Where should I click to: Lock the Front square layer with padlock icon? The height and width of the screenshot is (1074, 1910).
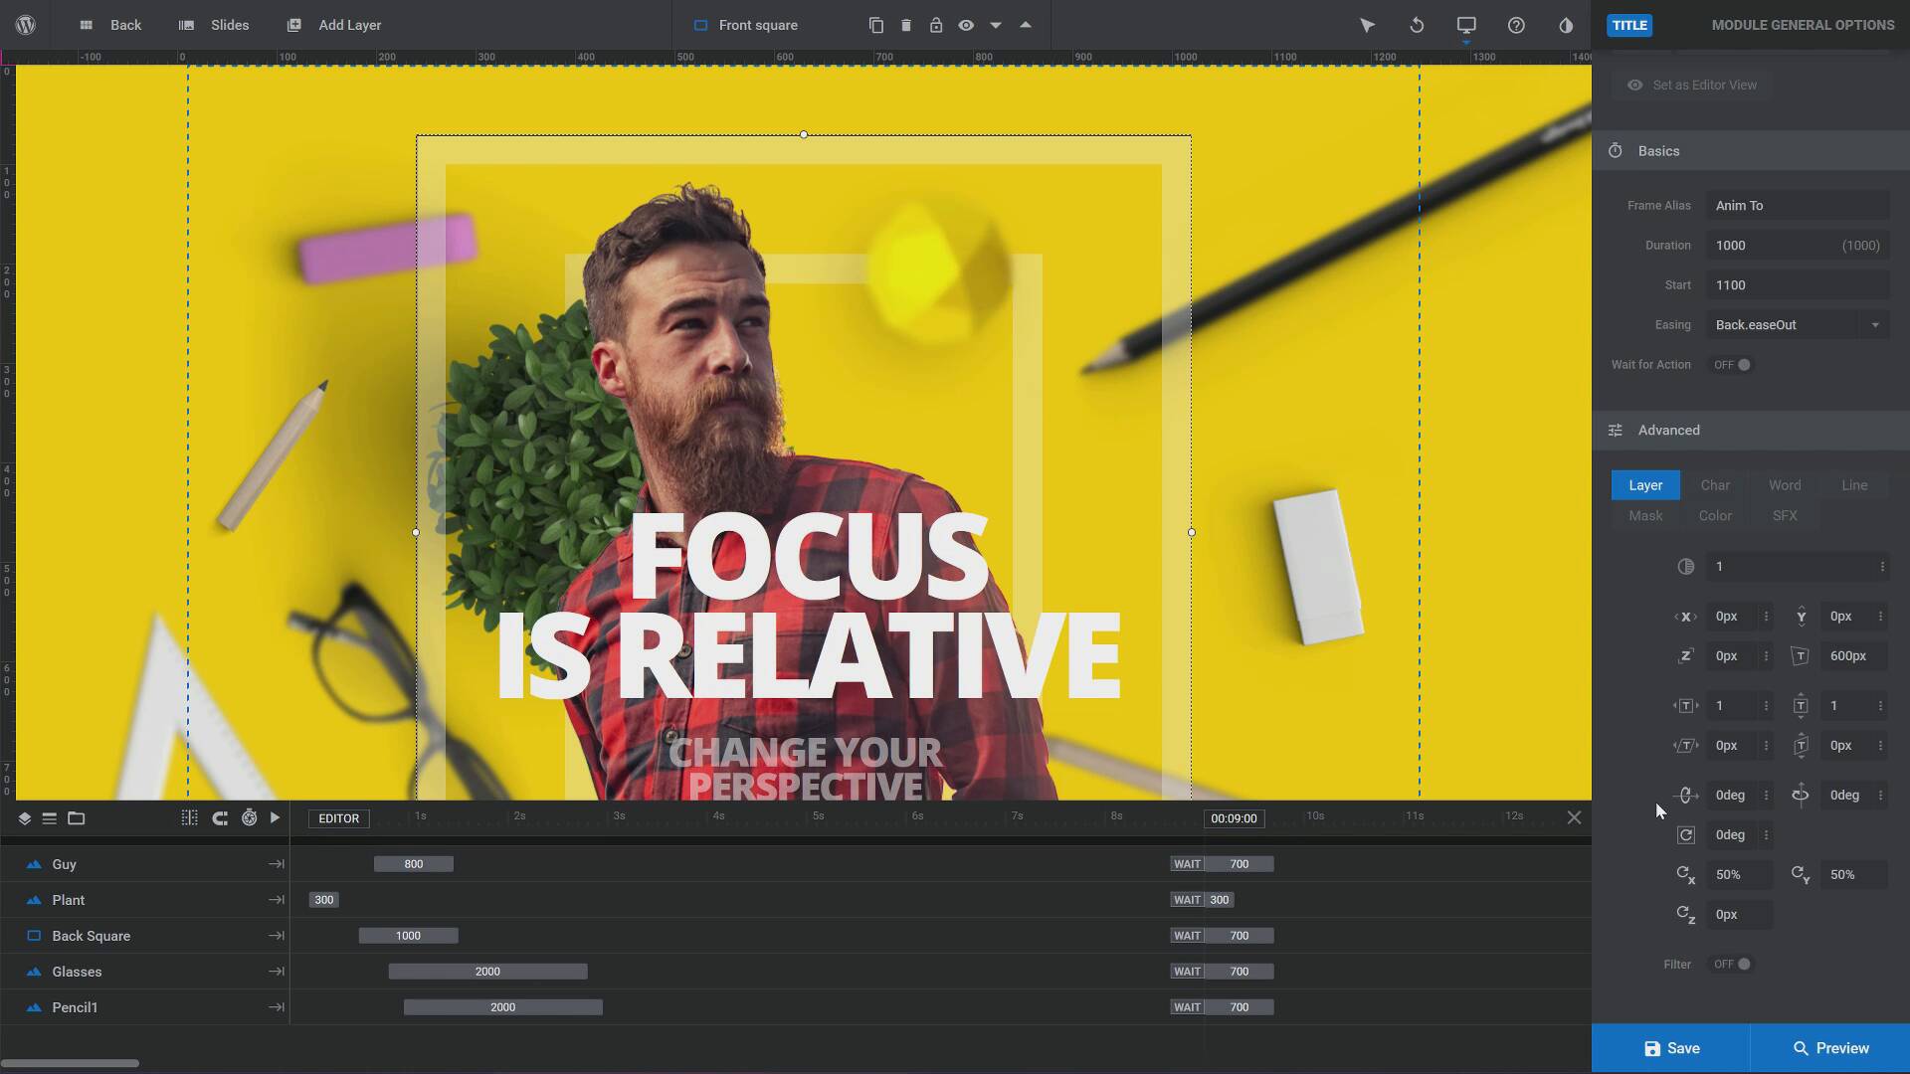936,25
